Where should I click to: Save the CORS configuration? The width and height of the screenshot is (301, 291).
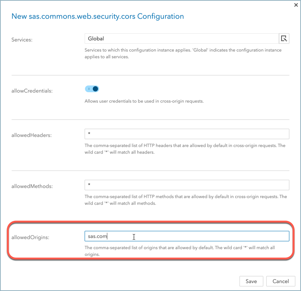(251, 281)
